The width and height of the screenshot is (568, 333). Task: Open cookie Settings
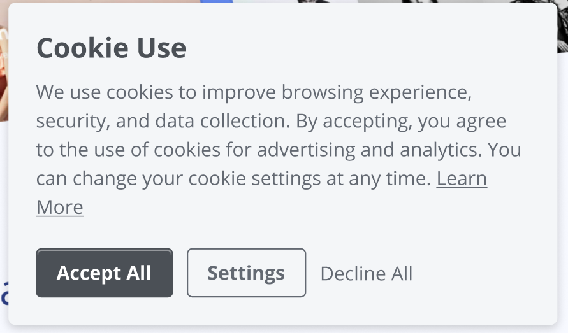(x=246, y=273)
